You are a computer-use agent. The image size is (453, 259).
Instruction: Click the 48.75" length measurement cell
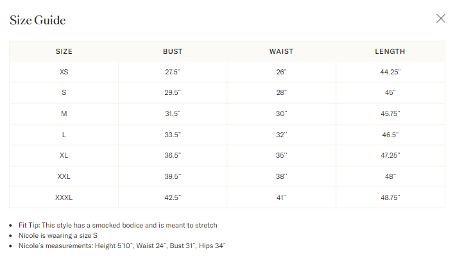[390, 197]
